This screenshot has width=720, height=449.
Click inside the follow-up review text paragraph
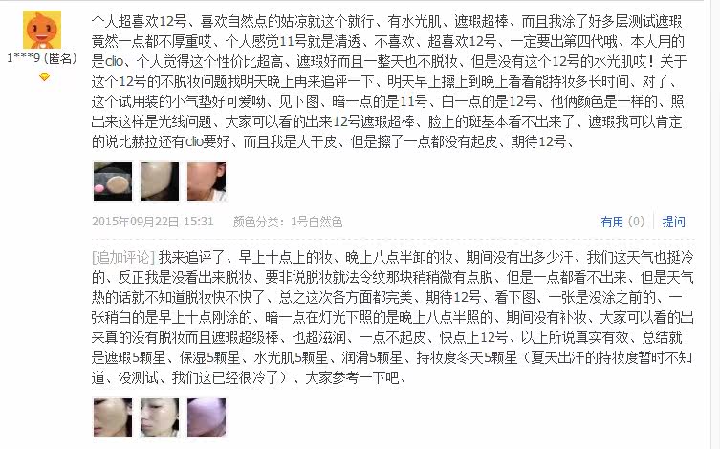click(x=393, y=317)
